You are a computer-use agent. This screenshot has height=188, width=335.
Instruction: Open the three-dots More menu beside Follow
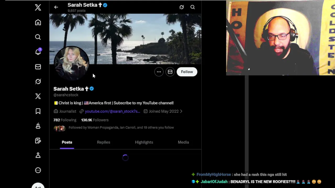tap(159, 72)
